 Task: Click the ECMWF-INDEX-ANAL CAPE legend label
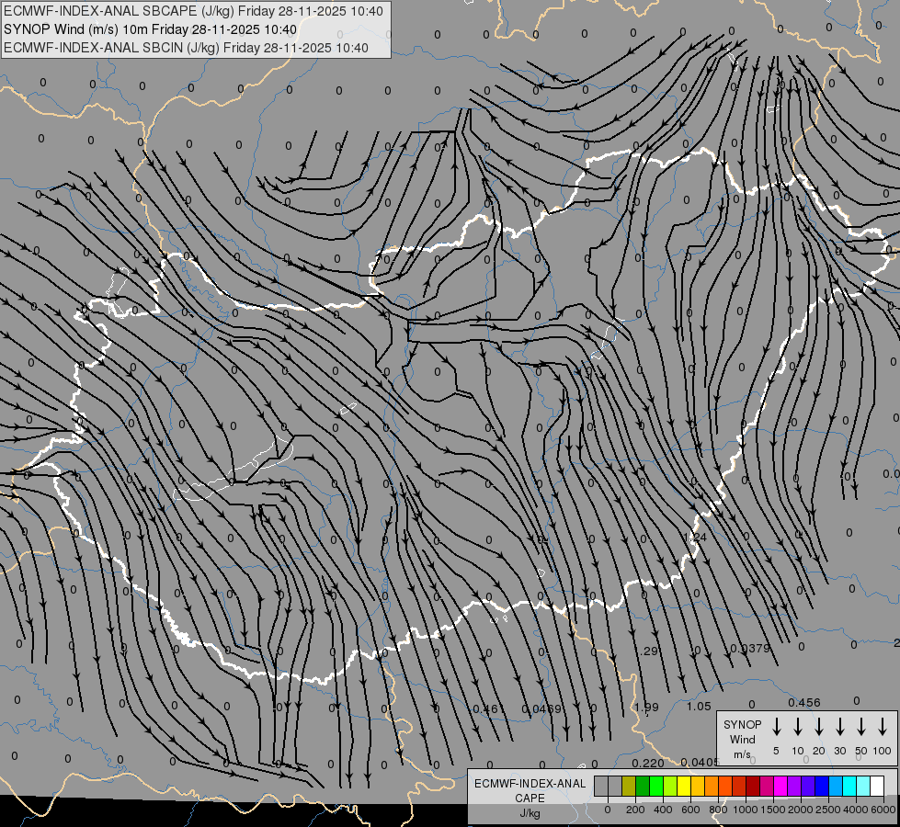coord(530,791)
